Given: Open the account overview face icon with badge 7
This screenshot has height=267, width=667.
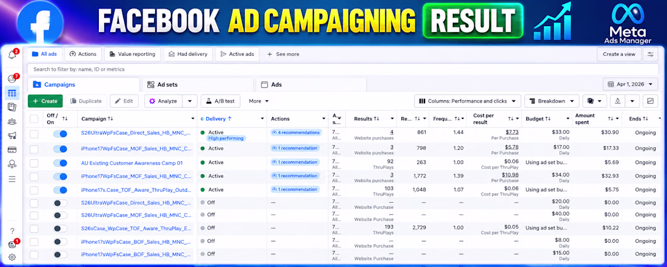Looking at the screenshot, I should 12,79.
